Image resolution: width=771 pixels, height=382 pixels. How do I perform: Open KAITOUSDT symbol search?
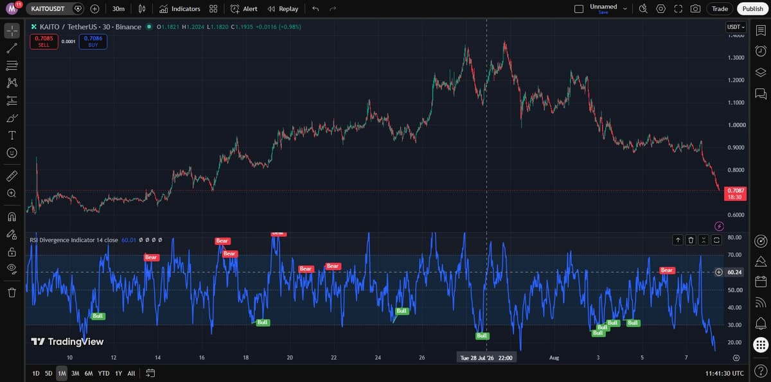[x=49, y=9]
